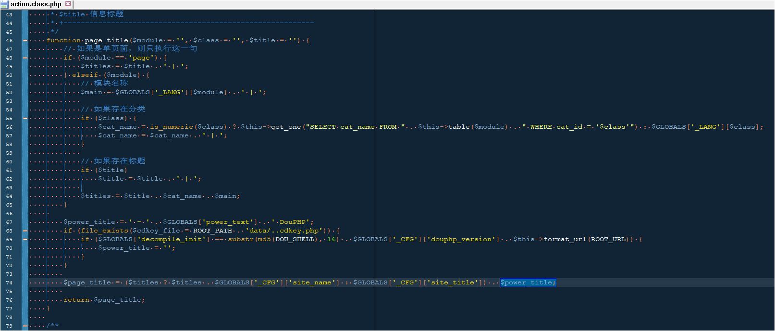Viewport: 775px width, 331px height.
Task: Click the 'function' keyword on line 46
Action: click(63, 40)
